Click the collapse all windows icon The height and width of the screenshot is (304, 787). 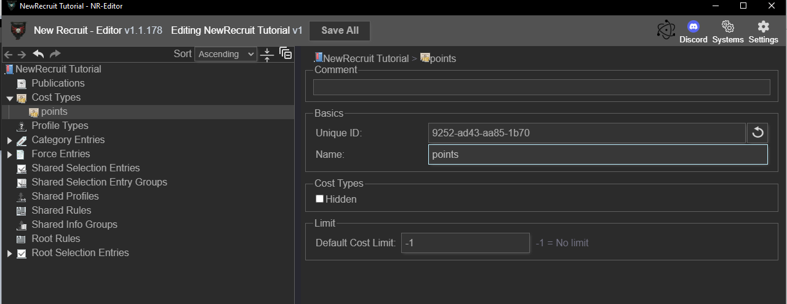coord(286,53)
